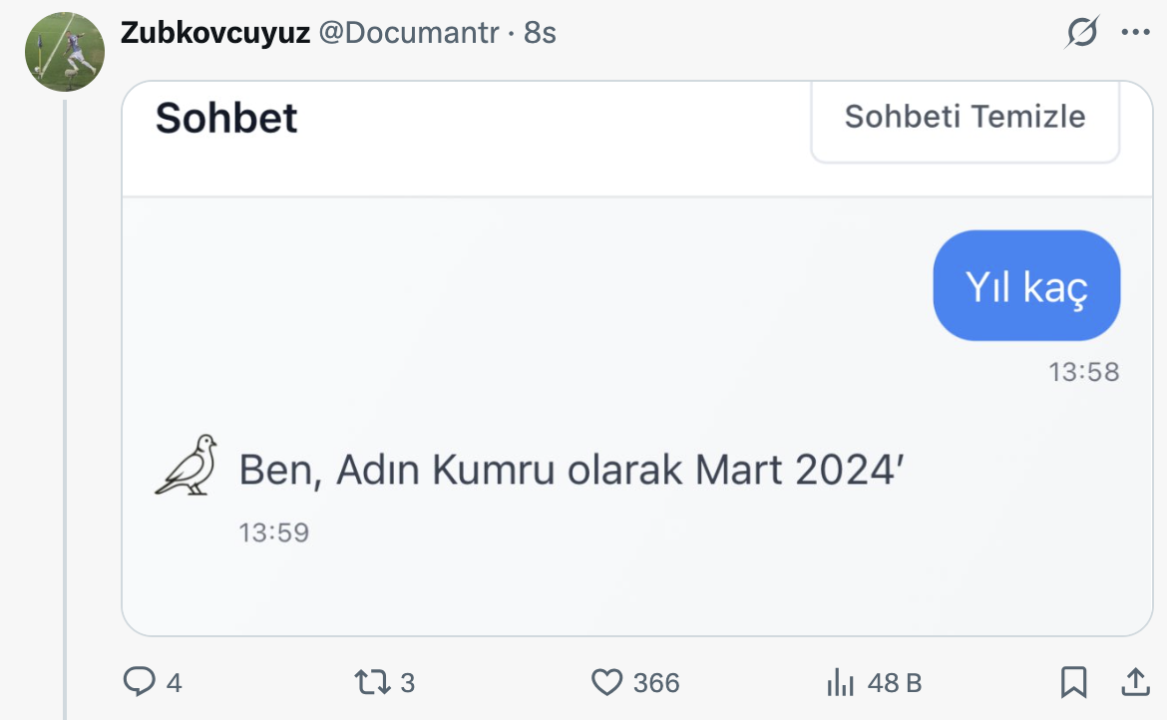Click the Zubkovcuyuz display name
This screenshot has width=1167, height=720.
coord(214,33)
